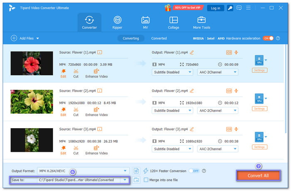This screenshot has width=291, height=191.
Task: Open the MV tab
Action: 145,22
